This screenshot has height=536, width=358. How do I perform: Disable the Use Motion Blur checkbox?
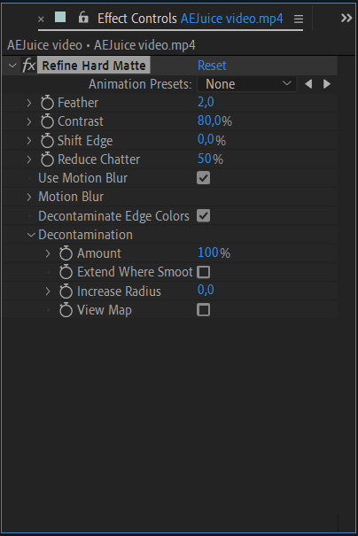coord(203,178)
